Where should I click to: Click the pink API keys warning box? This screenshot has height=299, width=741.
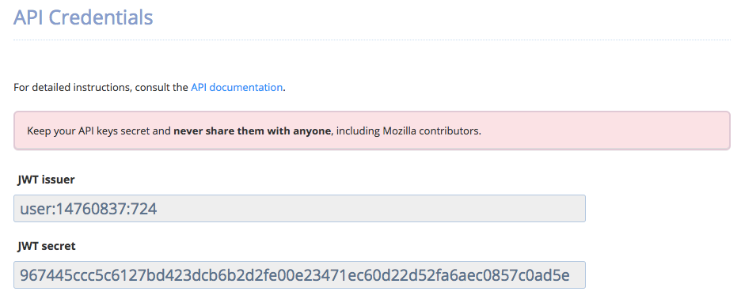click(372, 131)
